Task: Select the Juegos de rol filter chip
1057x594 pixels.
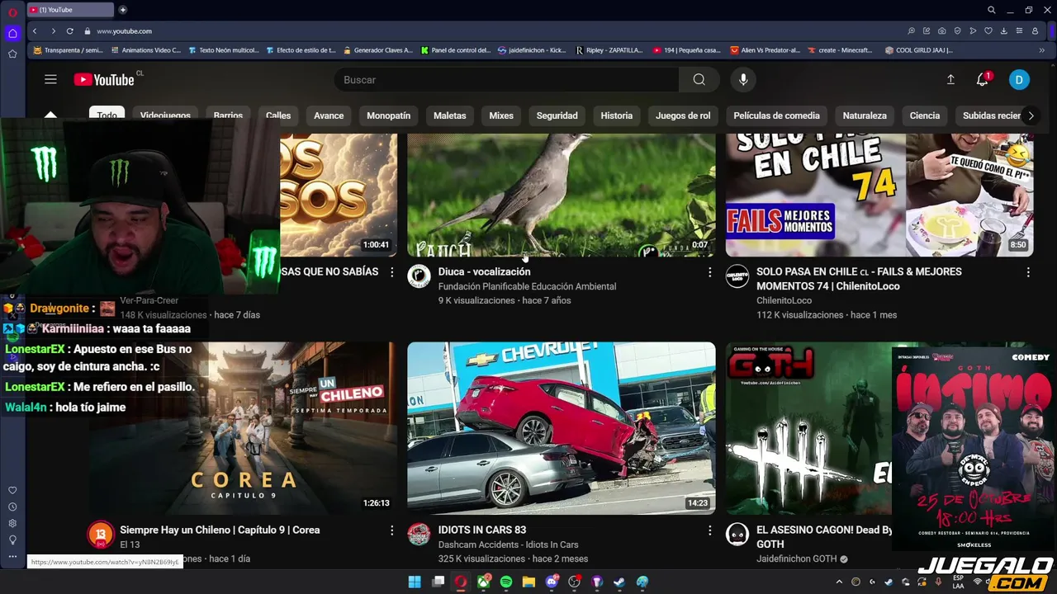Action: point(683,115)
